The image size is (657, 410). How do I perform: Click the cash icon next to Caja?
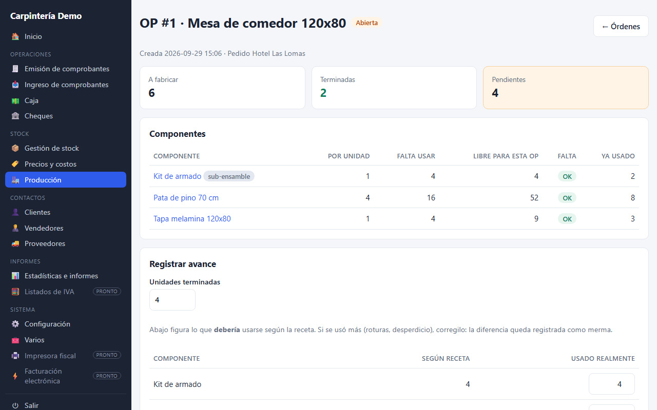(x=15, y=100)
